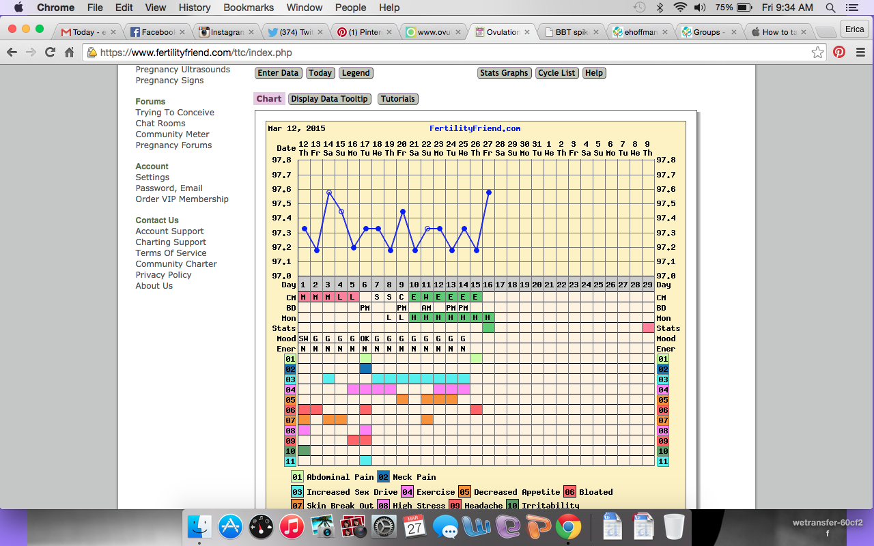Click the browser forward arrow
The height and width of the screenshot is (546, 874).
[x=31, y=53]
